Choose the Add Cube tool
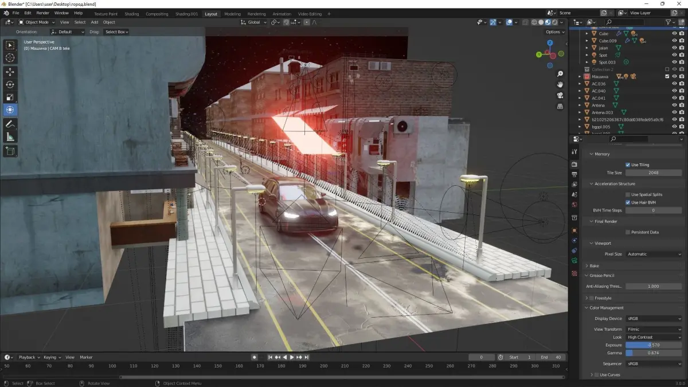 (10, 151)
